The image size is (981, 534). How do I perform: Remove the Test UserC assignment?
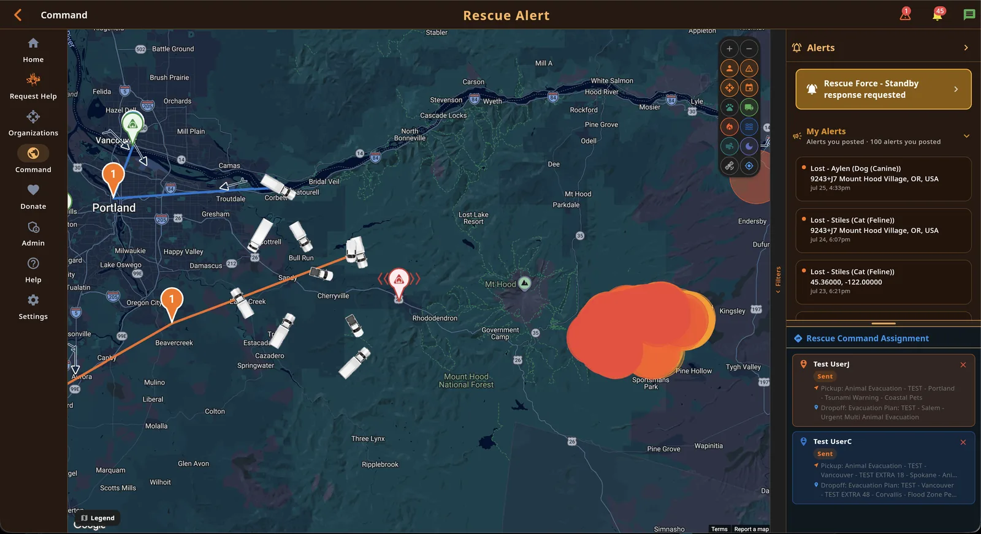pos(963,442)
